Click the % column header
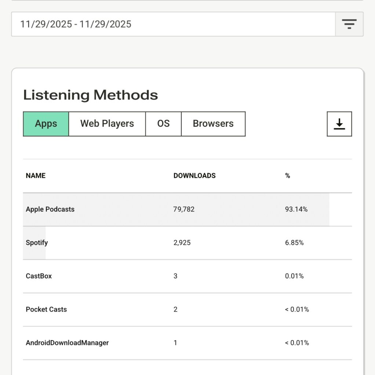Screen dimensions: 375x375 [287, 176]
